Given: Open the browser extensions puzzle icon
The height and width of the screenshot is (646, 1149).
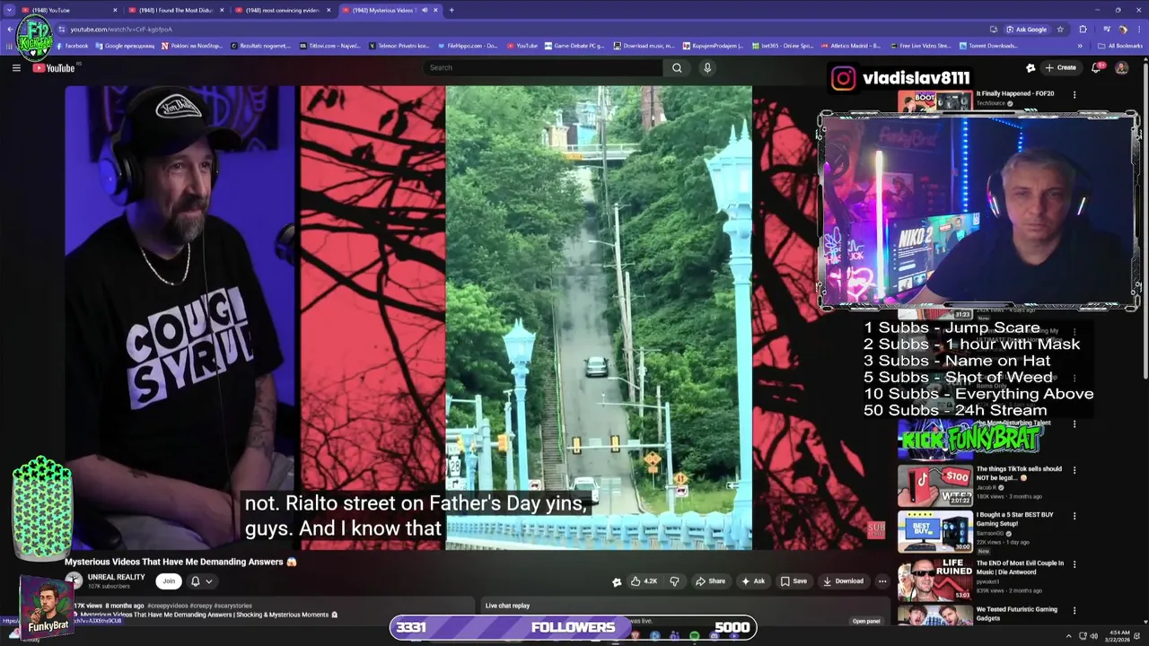Looking at the screenshot, I should tap(1083, 29).
